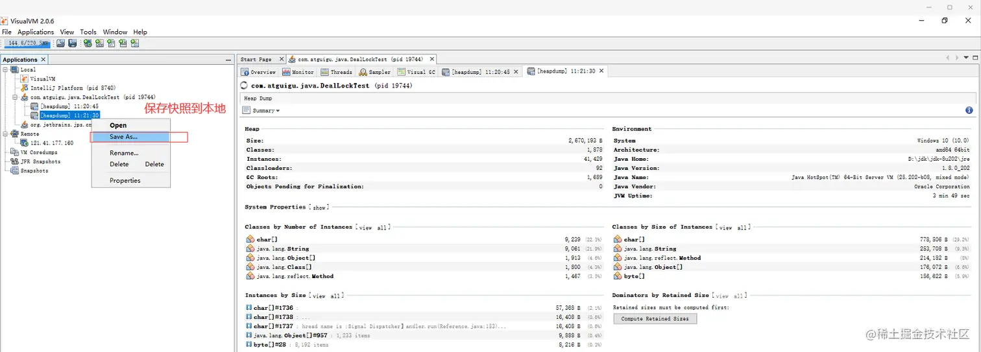The image size is (981, 352).
Task: Switch to the Threads tab
Action: coord(337,72)
